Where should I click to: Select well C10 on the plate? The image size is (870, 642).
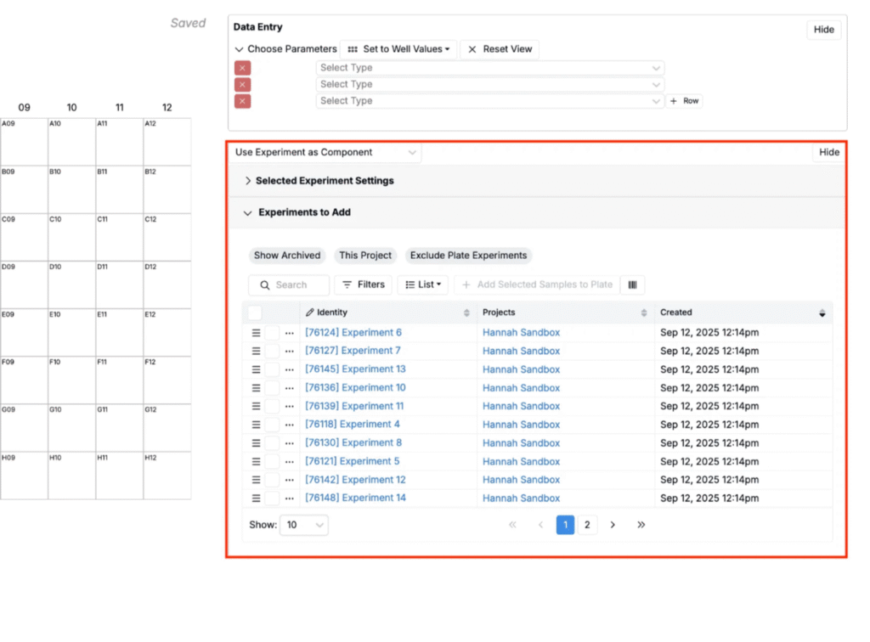tap(71, 237)
